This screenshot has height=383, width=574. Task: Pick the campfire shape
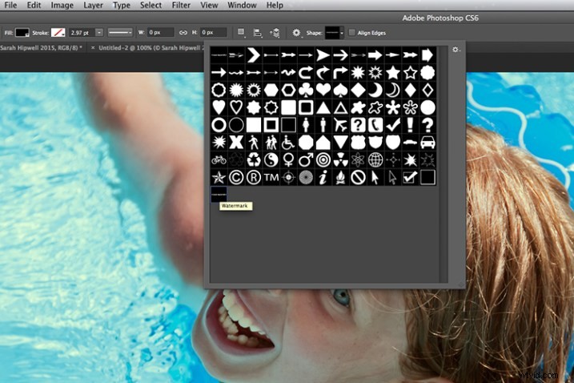[x=340, y=178]
